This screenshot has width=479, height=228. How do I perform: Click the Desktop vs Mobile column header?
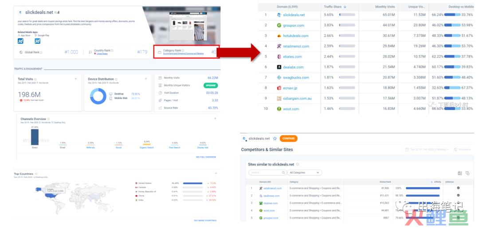461,6
